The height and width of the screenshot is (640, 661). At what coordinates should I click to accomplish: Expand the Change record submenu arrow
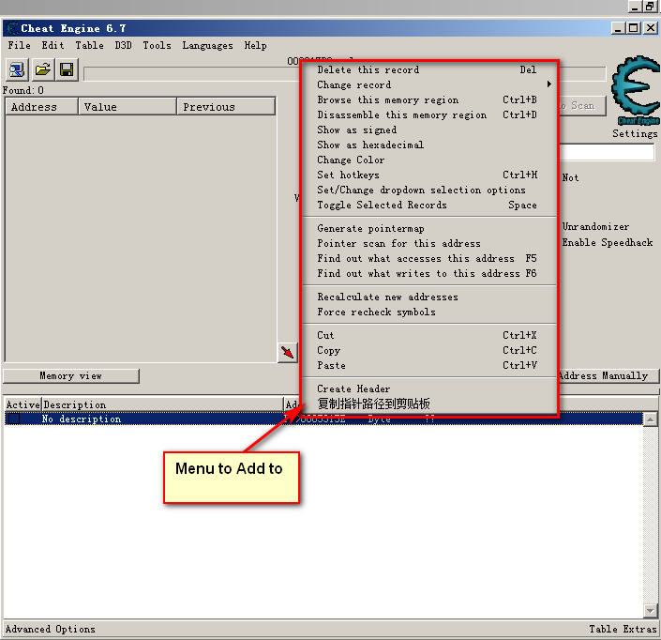[x=548, y=84]
